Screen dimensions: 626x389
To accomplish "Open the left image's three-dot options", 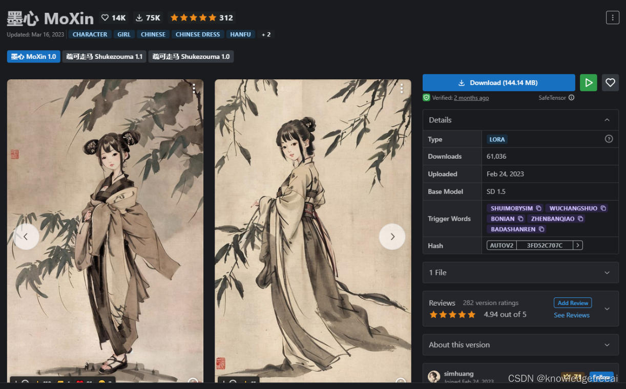I will (194, 89).
